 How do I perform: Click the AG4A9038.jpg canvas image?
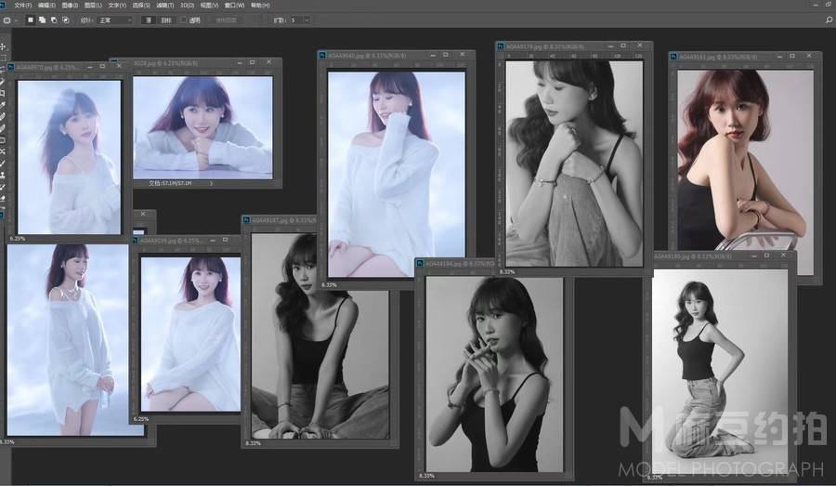(190, 334)
